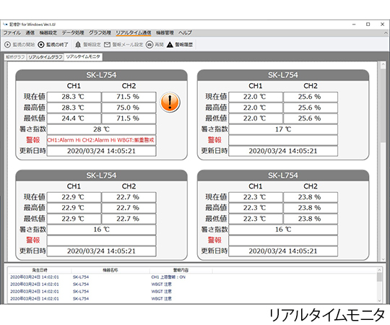
Task: Click the app logo icon in the title bar
Action: tap(5, 25)
